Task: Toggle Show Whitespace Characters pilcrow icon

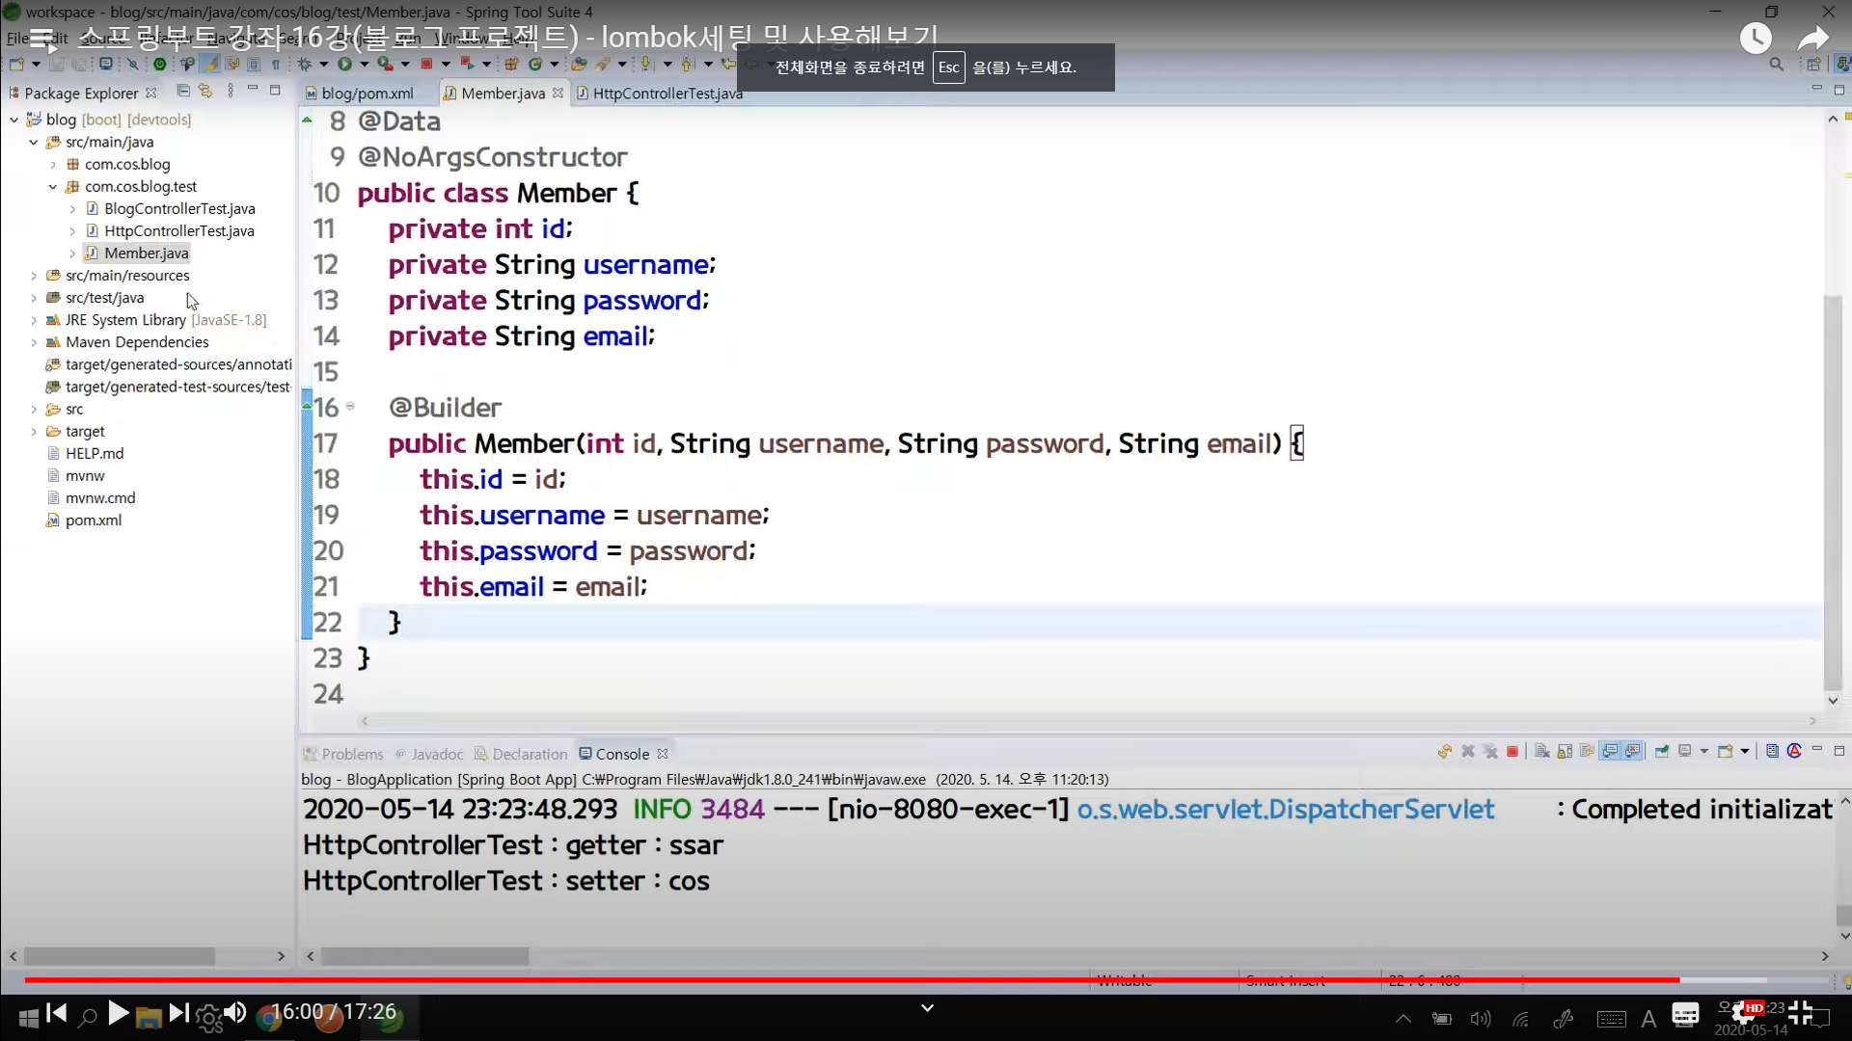Action: [276, 65]
